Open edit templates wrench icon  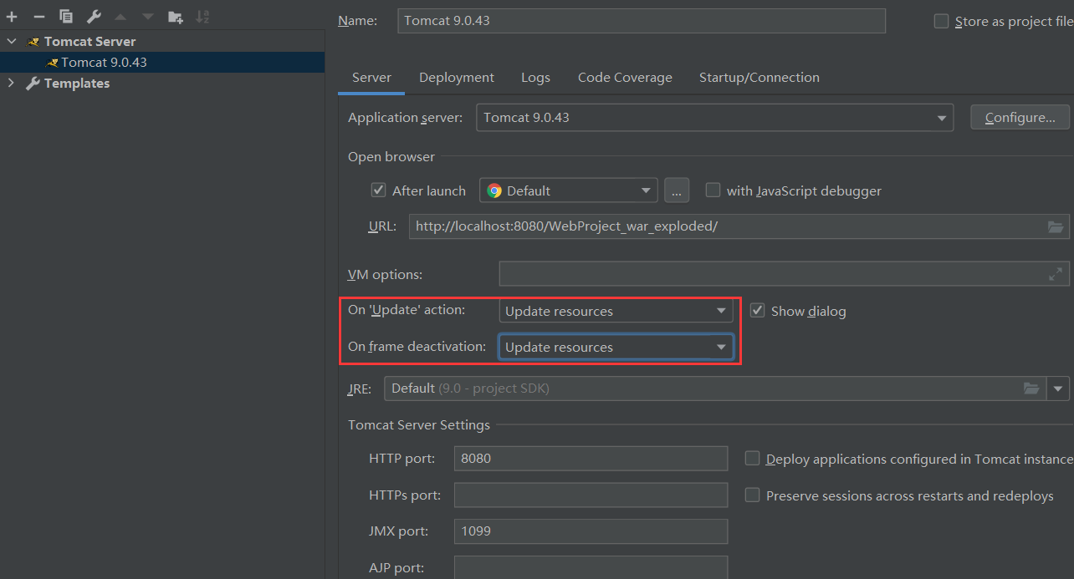pos(94,17)
